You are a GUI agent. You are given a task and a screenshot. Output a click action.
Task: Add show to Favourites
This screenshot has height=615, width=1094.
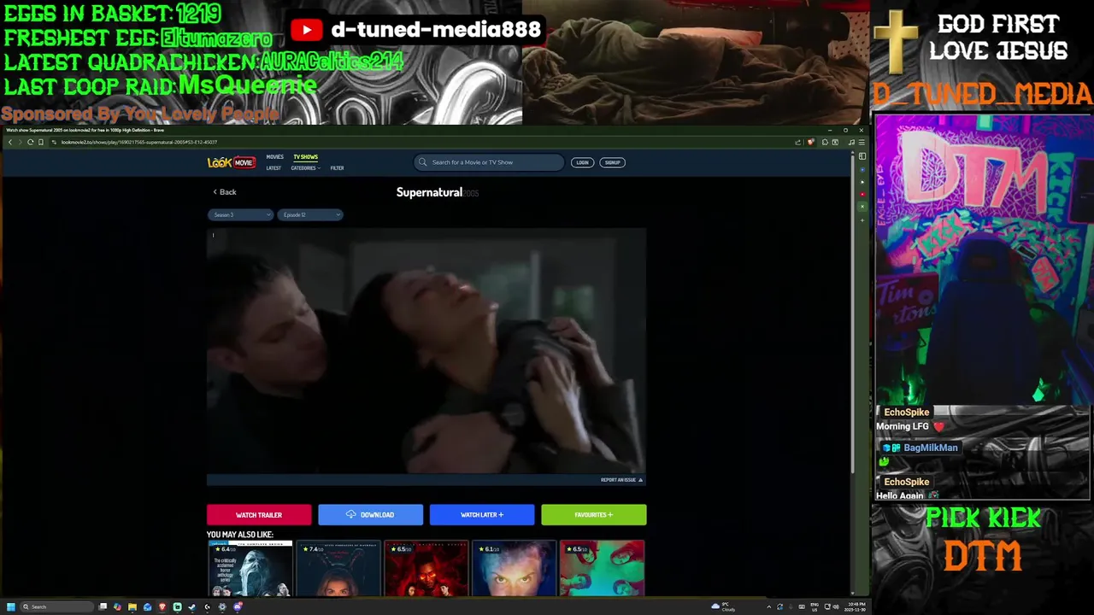[594, 515]
